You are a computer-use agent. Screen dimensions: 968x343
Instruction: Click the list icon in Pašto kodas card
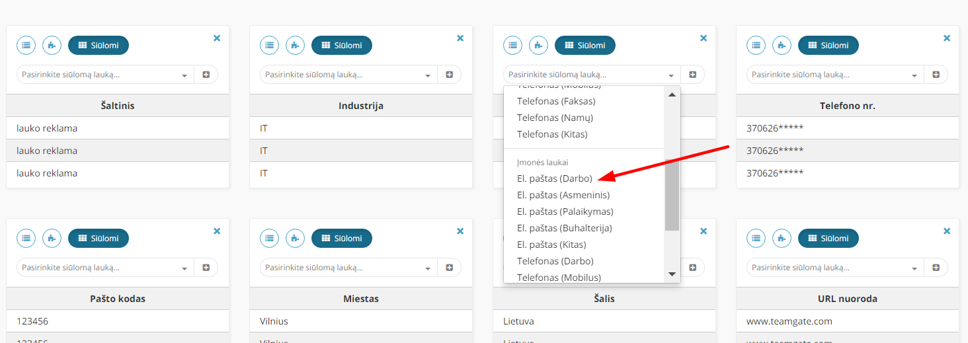26,238
